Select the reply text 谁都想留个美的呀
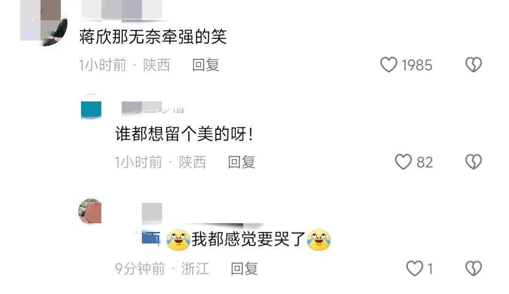509x294 pixels. pos(184,134)
